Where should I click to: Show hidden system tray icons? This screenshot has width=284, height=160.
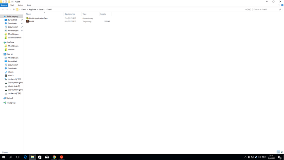pos(245,157)
